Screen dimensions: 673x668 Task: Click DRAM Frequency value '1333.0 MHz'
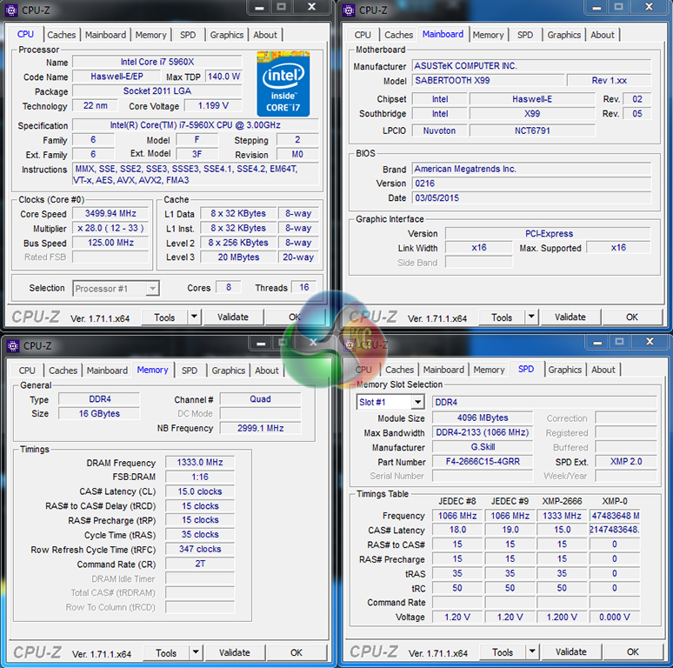200,463
